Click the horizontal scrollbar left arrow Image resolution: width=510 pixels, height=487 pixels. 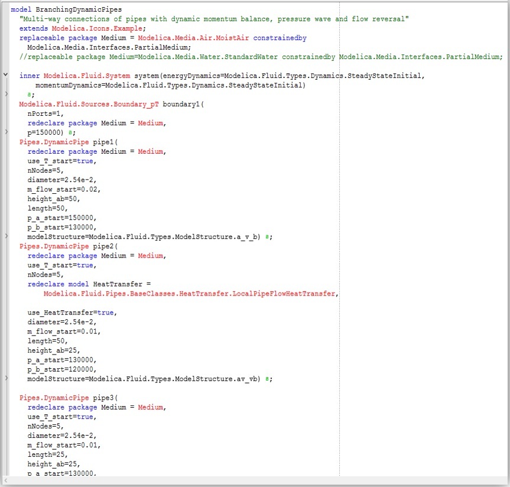[x=5, y=480]
